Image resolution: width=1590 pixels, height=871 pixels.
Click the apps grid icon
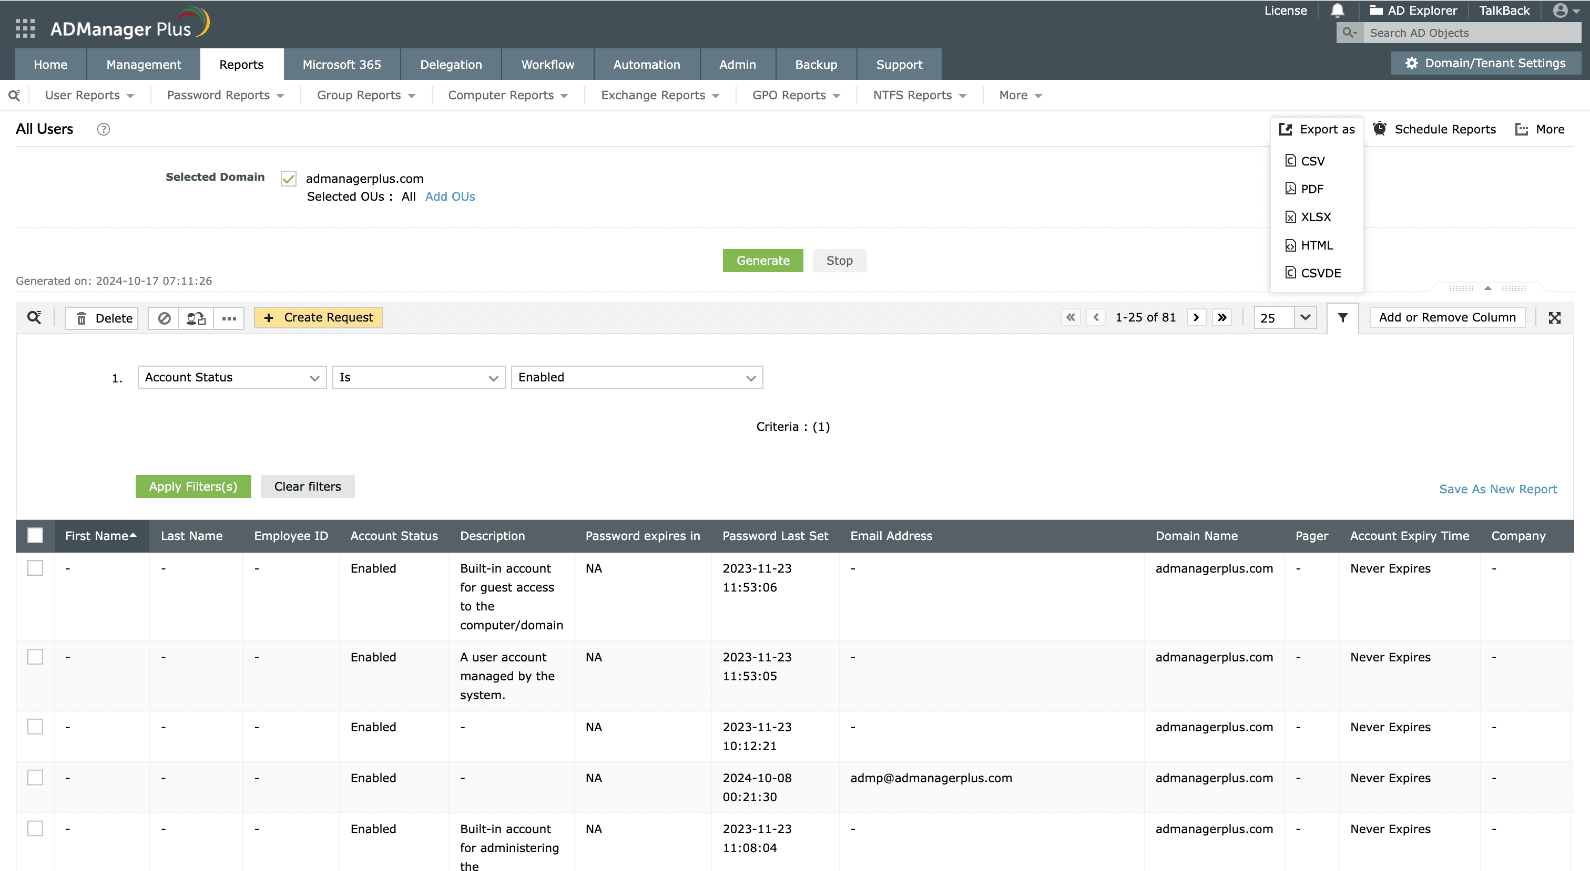click(x=25, y=28)
